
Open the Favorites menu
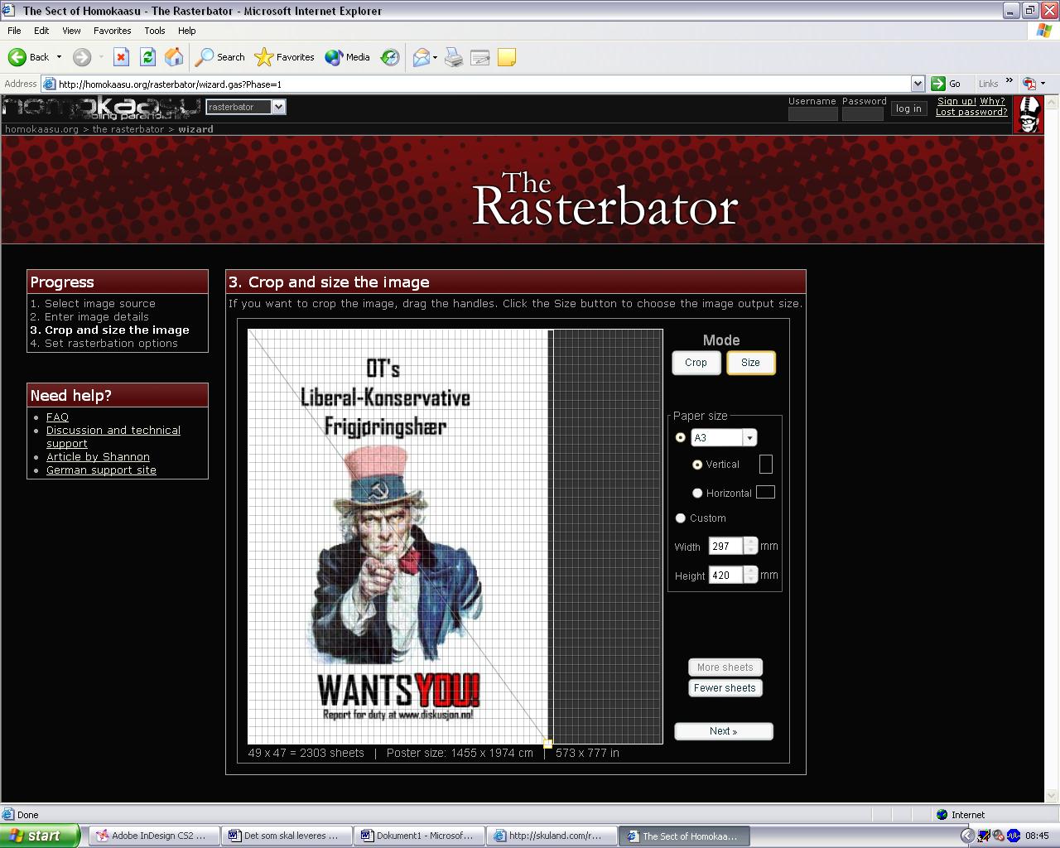[113, 31]
